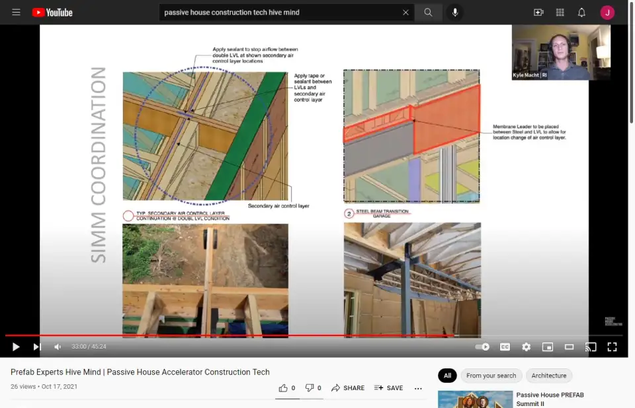Clear the search box text

[x=405, y=13]
